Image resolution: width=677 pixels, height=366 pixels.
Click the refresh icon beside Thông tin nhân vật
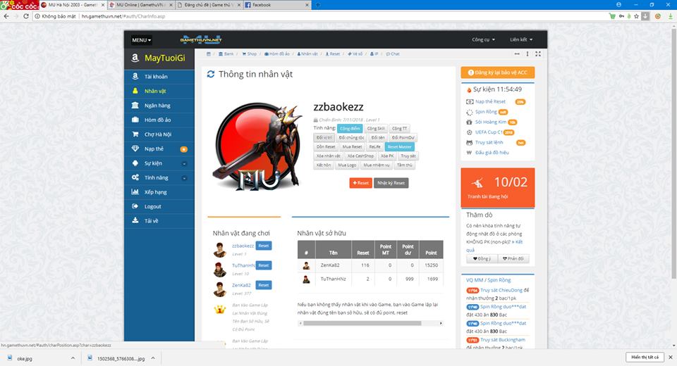click(x=211, y=74)
